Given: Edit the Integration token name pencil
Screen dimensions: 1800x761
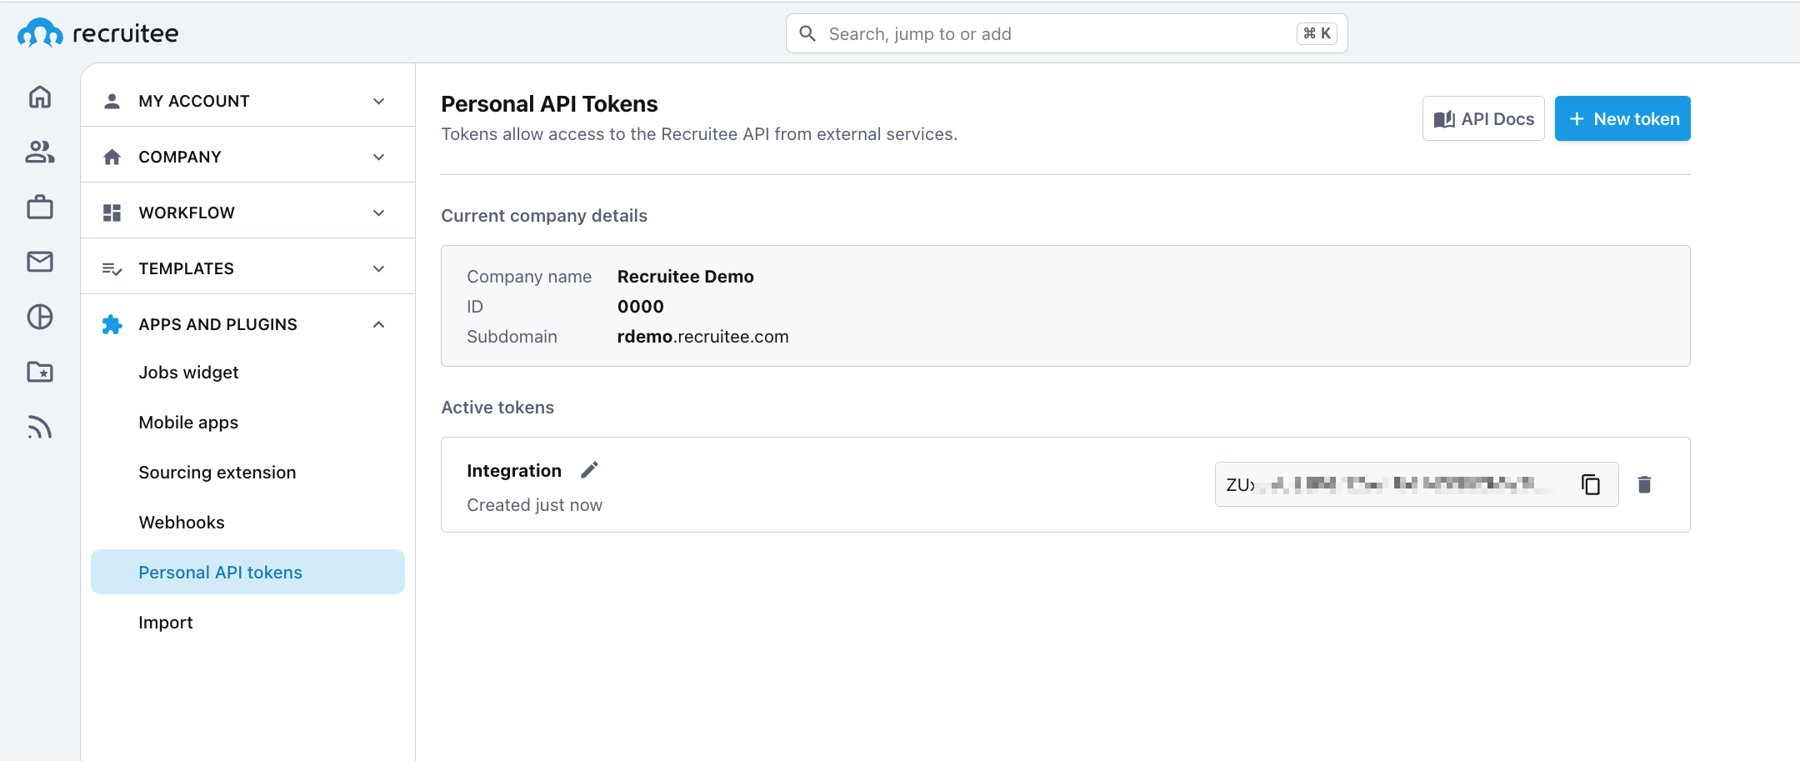Looking at the screenshot, I should click(589, 470).
